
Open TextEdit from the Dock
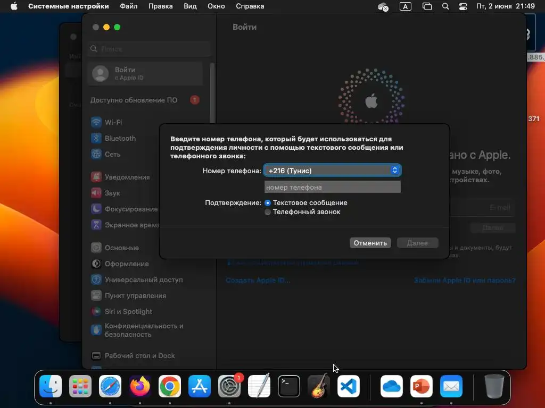tap(259, 386)
